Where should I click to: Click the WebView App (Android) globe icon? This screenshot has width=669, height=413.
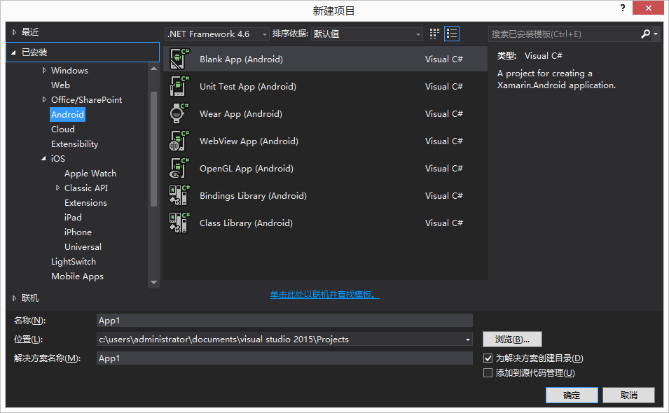pos(179,141)
